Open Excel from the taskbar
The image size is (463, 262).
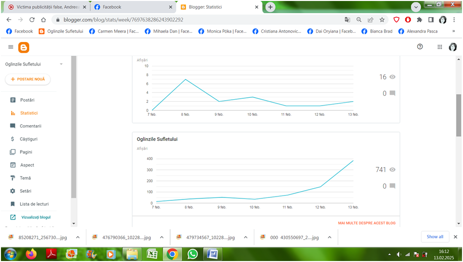(152, 254)
